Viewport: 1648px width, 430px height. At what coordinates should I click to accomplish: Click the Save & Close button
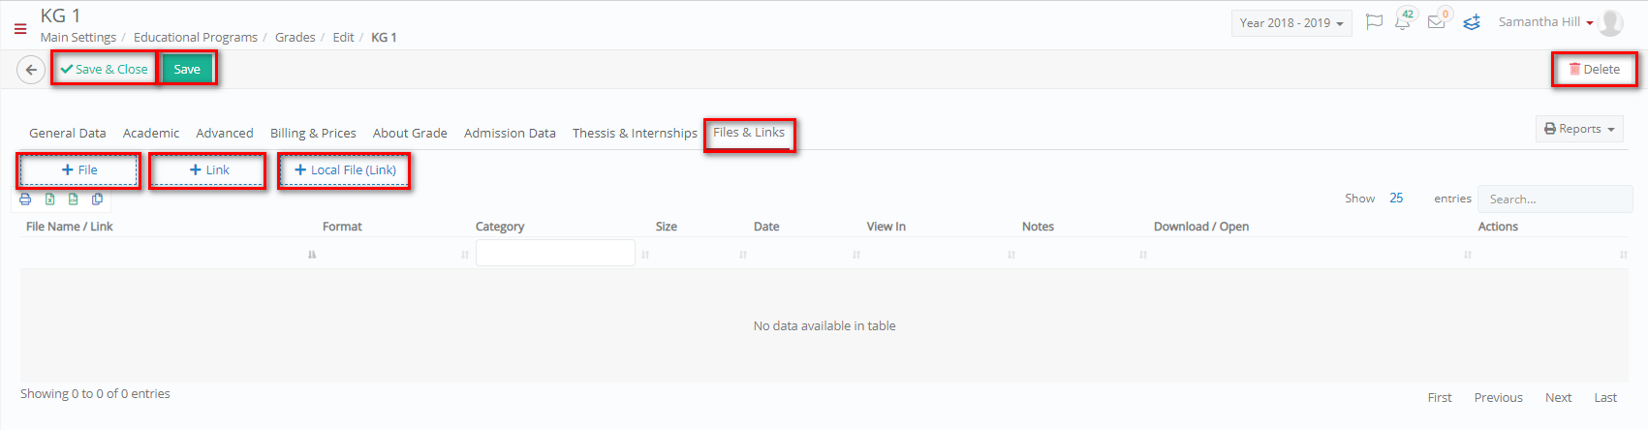point(105,70)
